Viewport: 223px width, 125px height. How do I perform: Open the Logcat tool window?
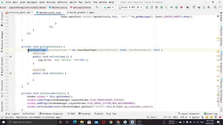pos(12,114)
